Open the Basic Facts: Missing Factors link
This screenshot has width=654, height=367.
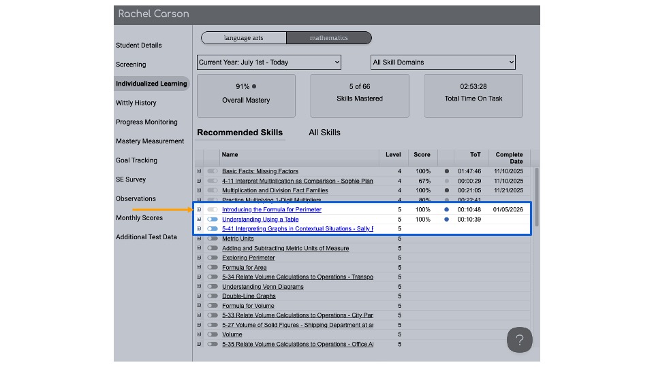point(260,171)
